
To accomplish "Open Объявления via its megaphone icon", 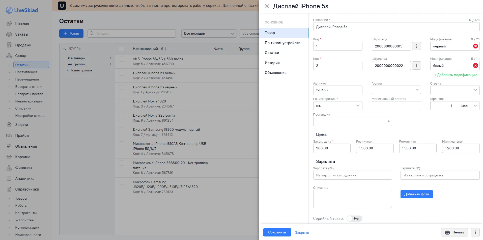I will 9,146.
